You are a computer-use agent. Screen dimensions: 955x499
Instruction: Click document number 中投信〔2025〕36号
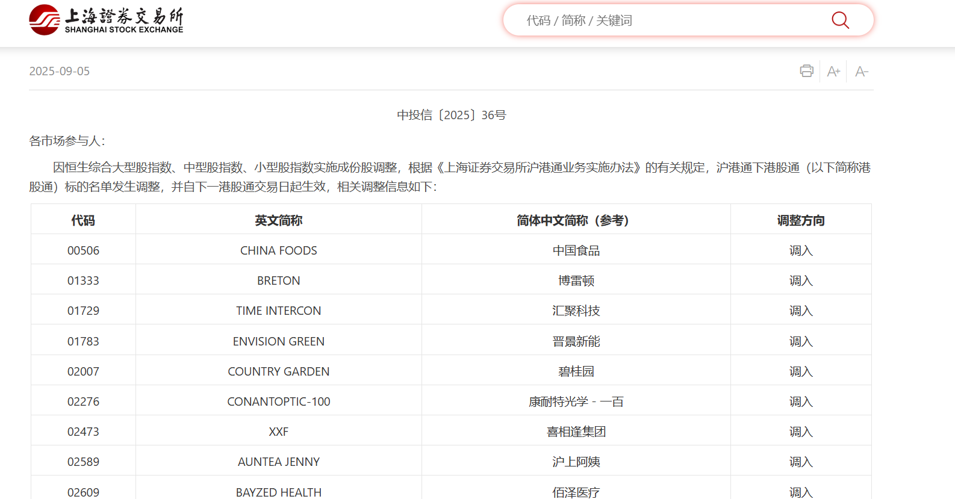(451, 115)
